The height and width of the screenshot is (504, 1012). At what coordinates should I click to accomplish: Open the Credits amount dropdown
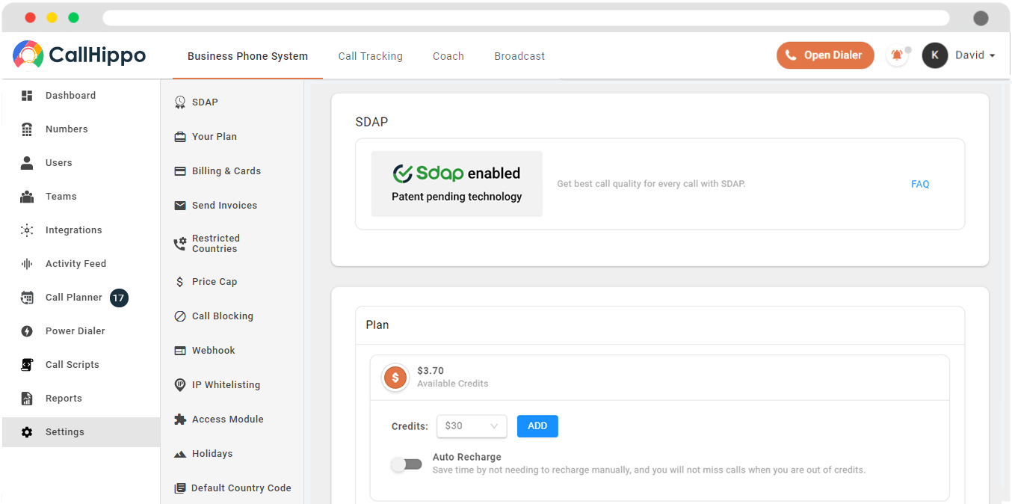click(472, 426)
